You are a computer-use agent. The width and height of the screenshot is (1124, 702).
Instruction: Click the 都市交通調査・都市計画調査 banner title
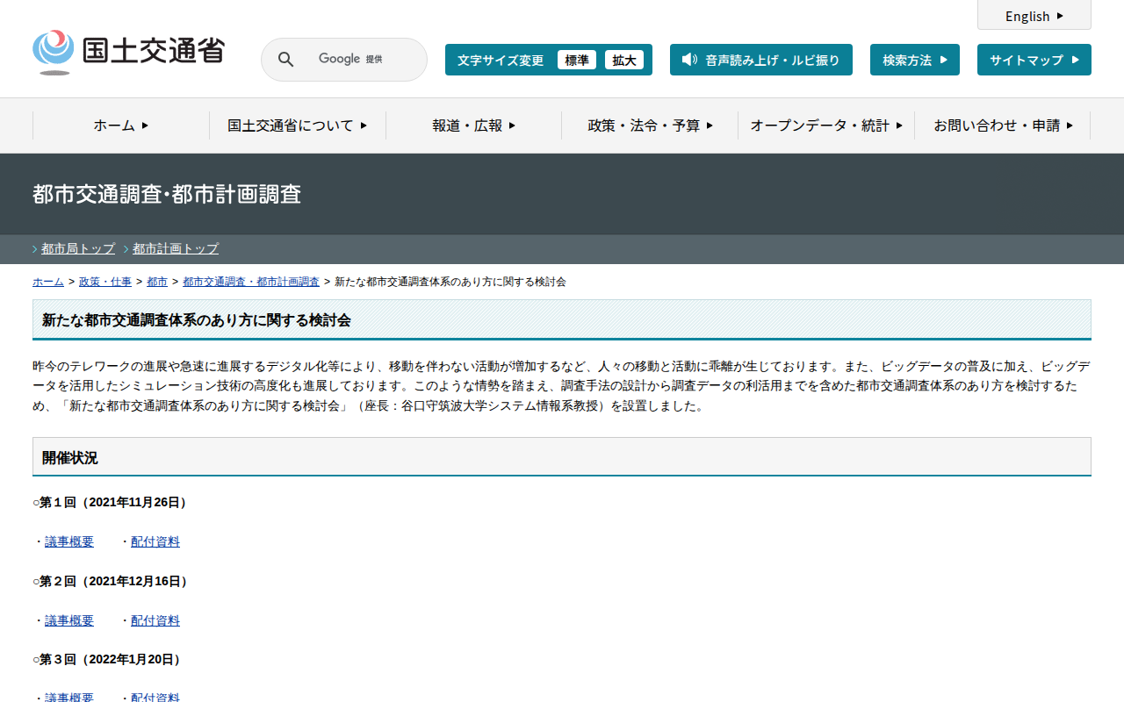tap(167, 194)
